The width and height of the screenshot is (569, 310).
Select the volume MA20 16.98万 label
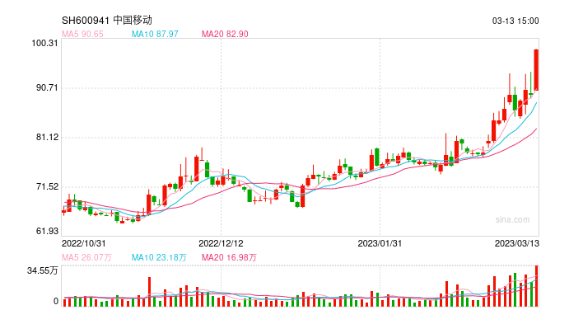(x=229, y=258)
